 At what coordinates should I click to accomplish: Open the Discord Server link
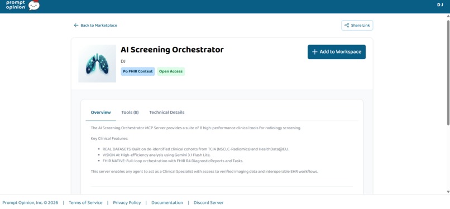(208, 202)
